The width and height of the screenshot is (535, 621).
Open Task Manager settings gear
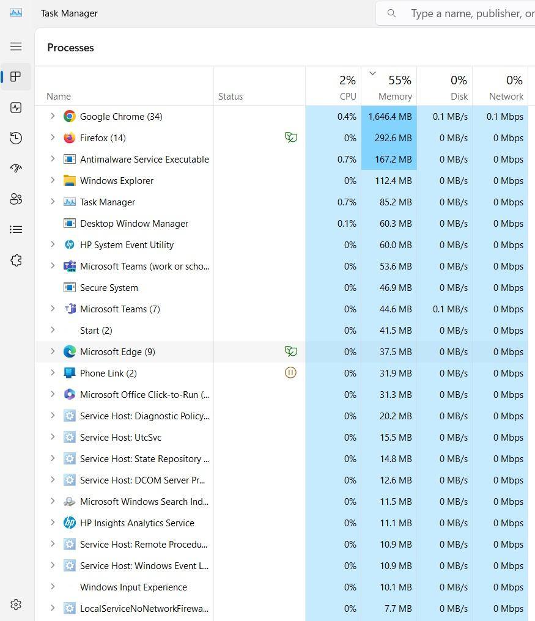click(x=16, y=604)
